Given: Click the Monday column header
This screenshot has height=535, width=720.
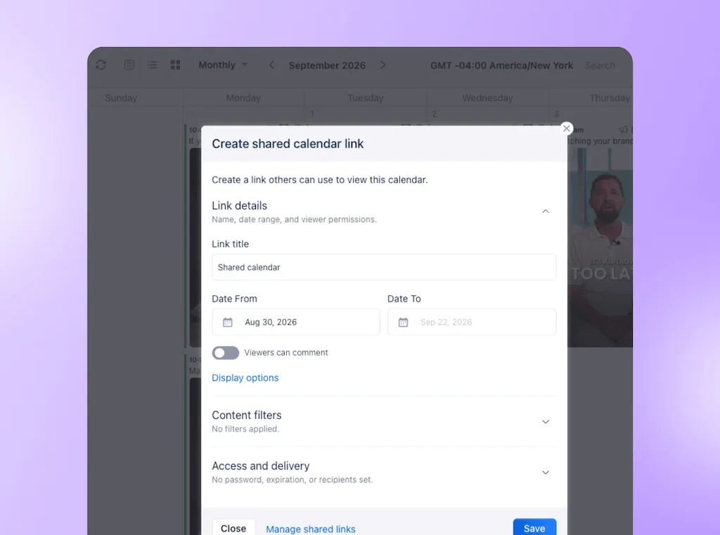Looking at the screenshot, I should [x=243, y=98].
